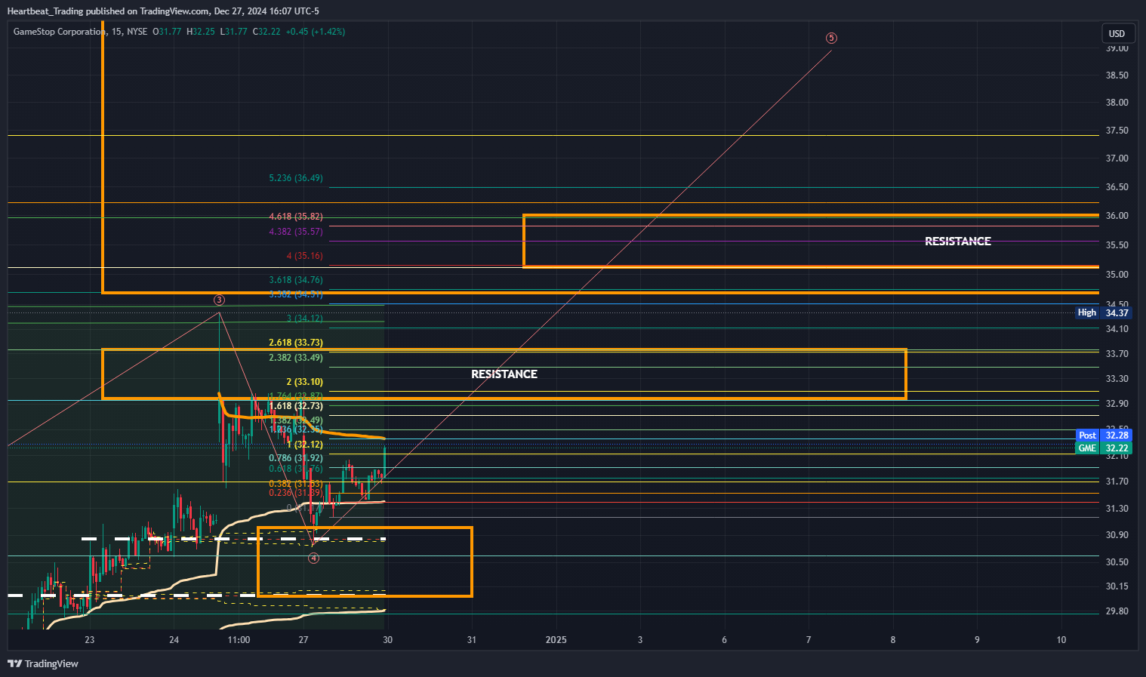Click 35.00 on the price axis
This screenshot has width=1146, height=677.
tap(1117, 275)
